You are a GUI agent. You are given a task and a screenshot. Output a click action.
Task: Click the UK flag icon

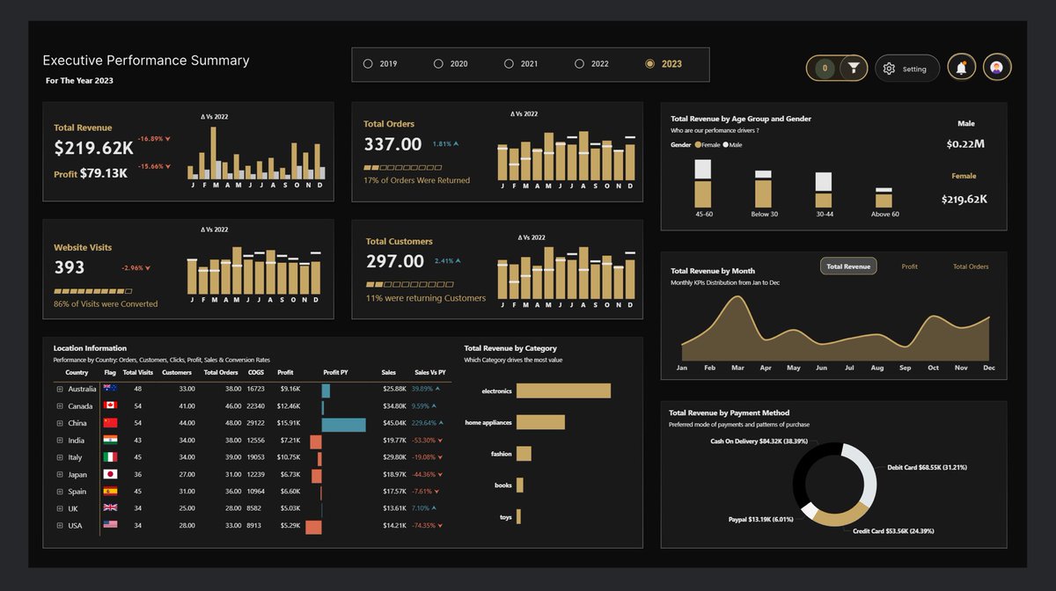(110, 508)
